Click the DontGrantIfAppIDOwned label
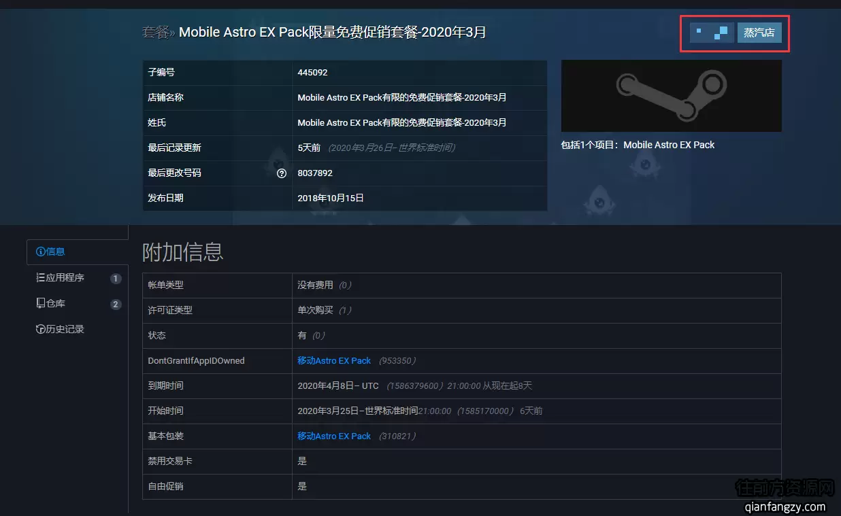841x516 pixels. (196, 360)
